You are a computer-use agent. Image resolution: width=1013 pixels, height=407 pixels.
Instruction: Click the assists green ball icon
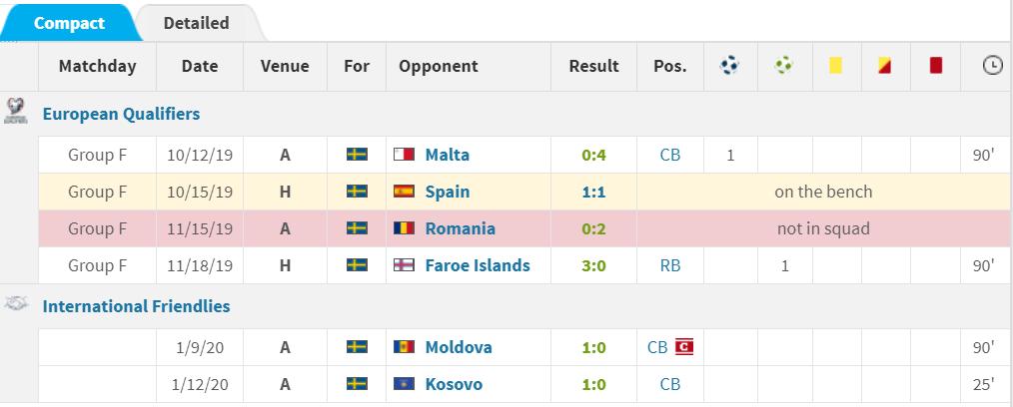point(784,66)
